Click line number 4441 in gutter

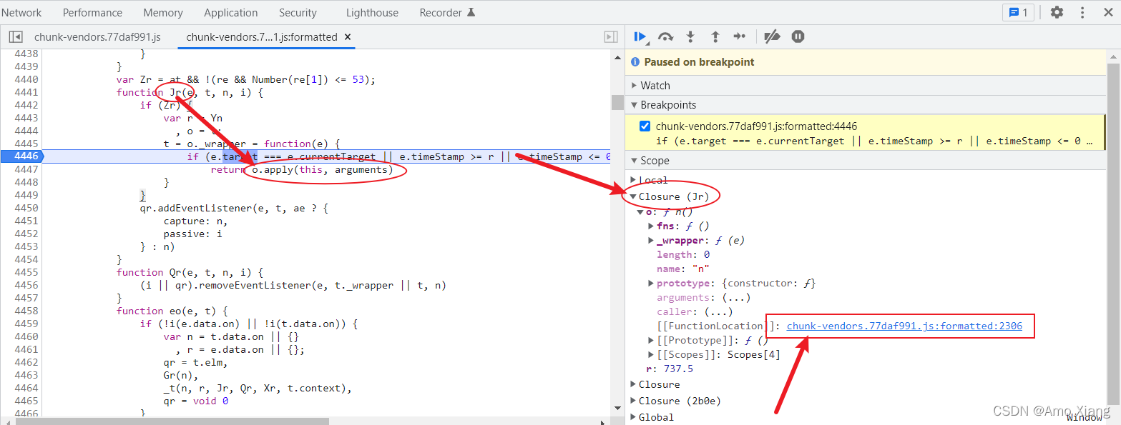[26, 92]
